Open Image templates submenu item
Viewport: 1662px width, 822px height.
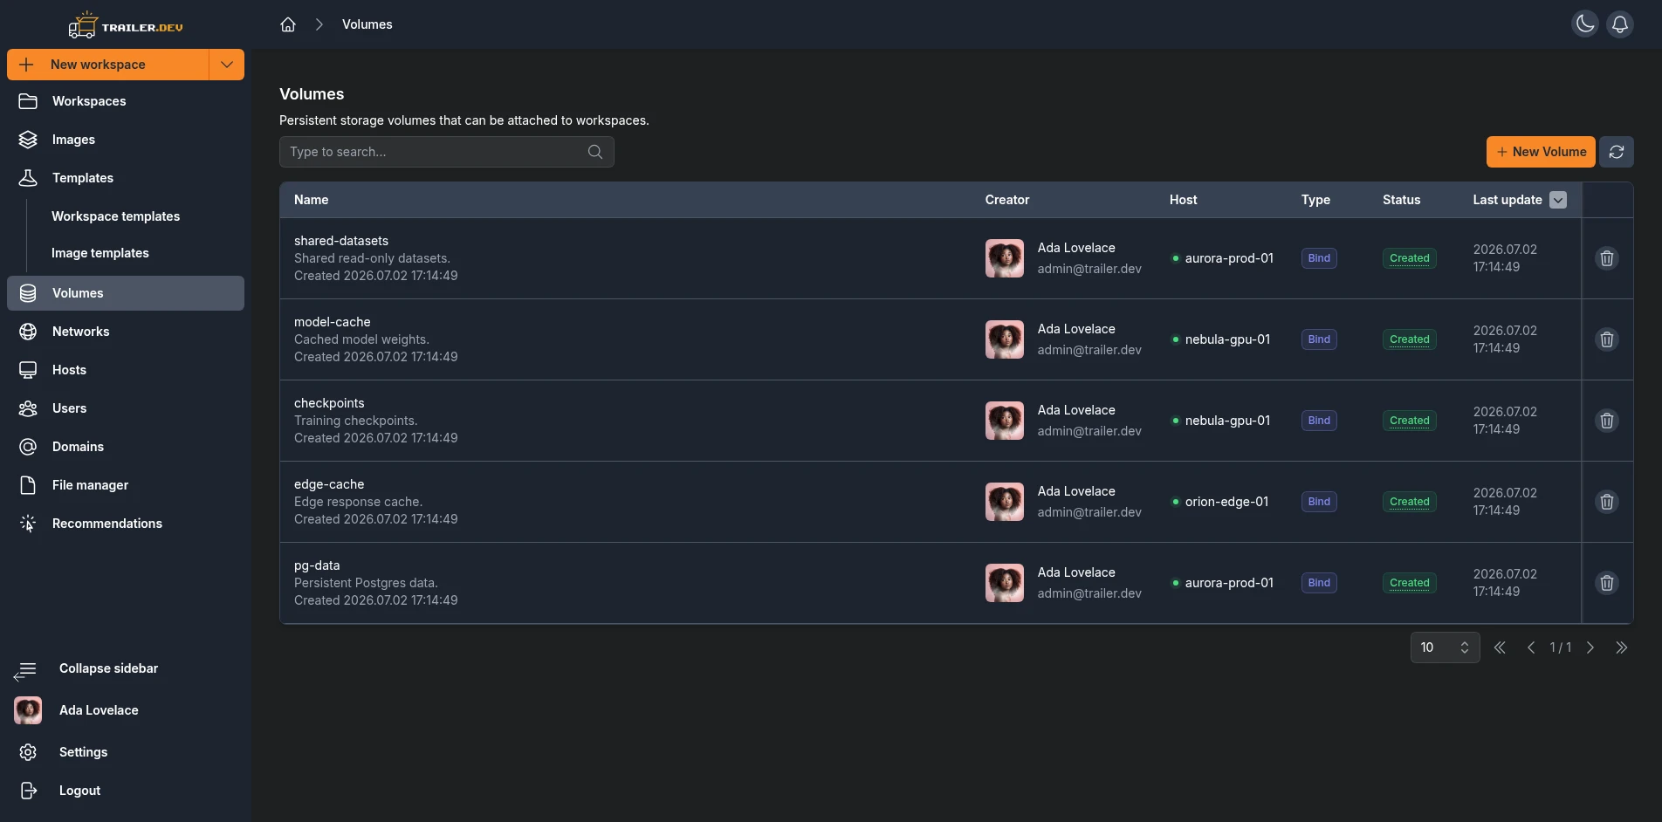pyautogui.click(x=100, y=253)
